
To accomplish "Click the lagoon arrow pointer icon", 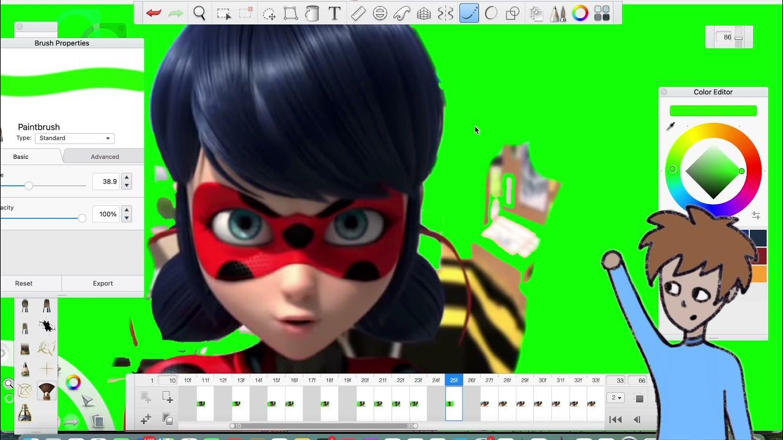I will tap(87, 402).
